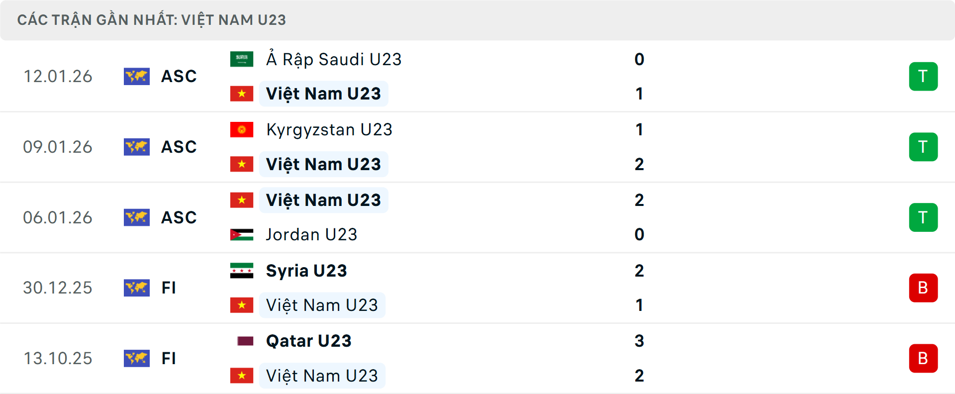Open the CÁC TRẬN GẦN NHẤT header
Viewport: 955px width, 394px height.
coord(152,20)
